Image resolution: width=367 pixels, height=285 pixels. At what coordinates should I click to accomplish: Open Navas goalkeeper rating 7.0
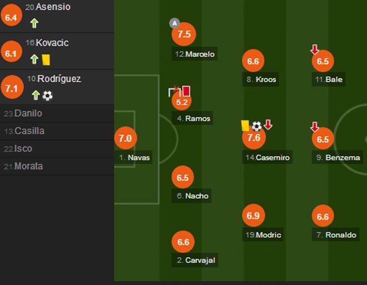[125, 138]
